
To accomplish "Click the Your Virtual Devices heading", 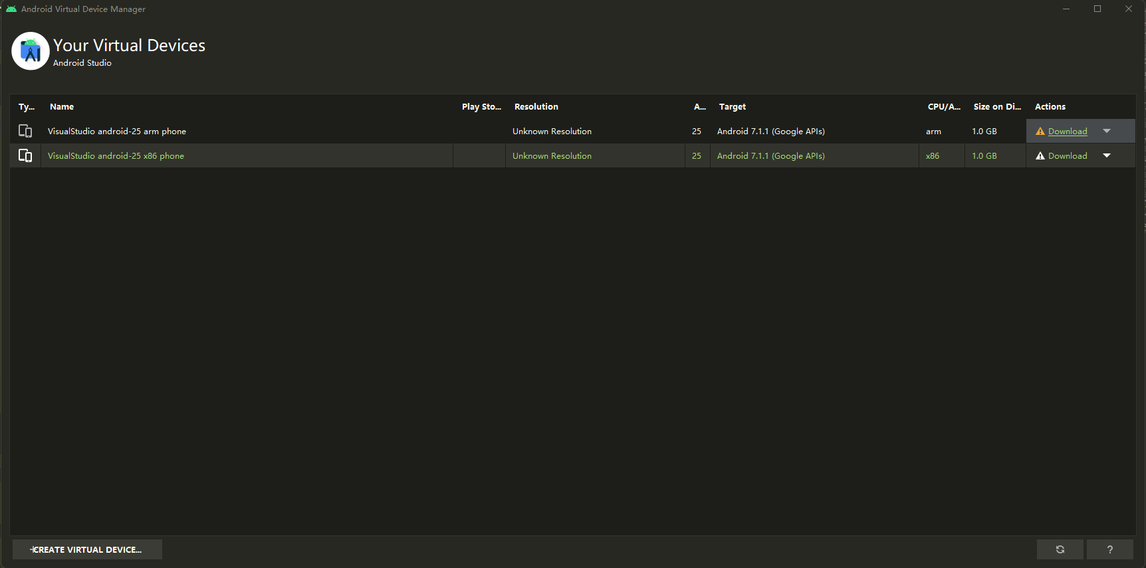I will click(x=129, y=45).
